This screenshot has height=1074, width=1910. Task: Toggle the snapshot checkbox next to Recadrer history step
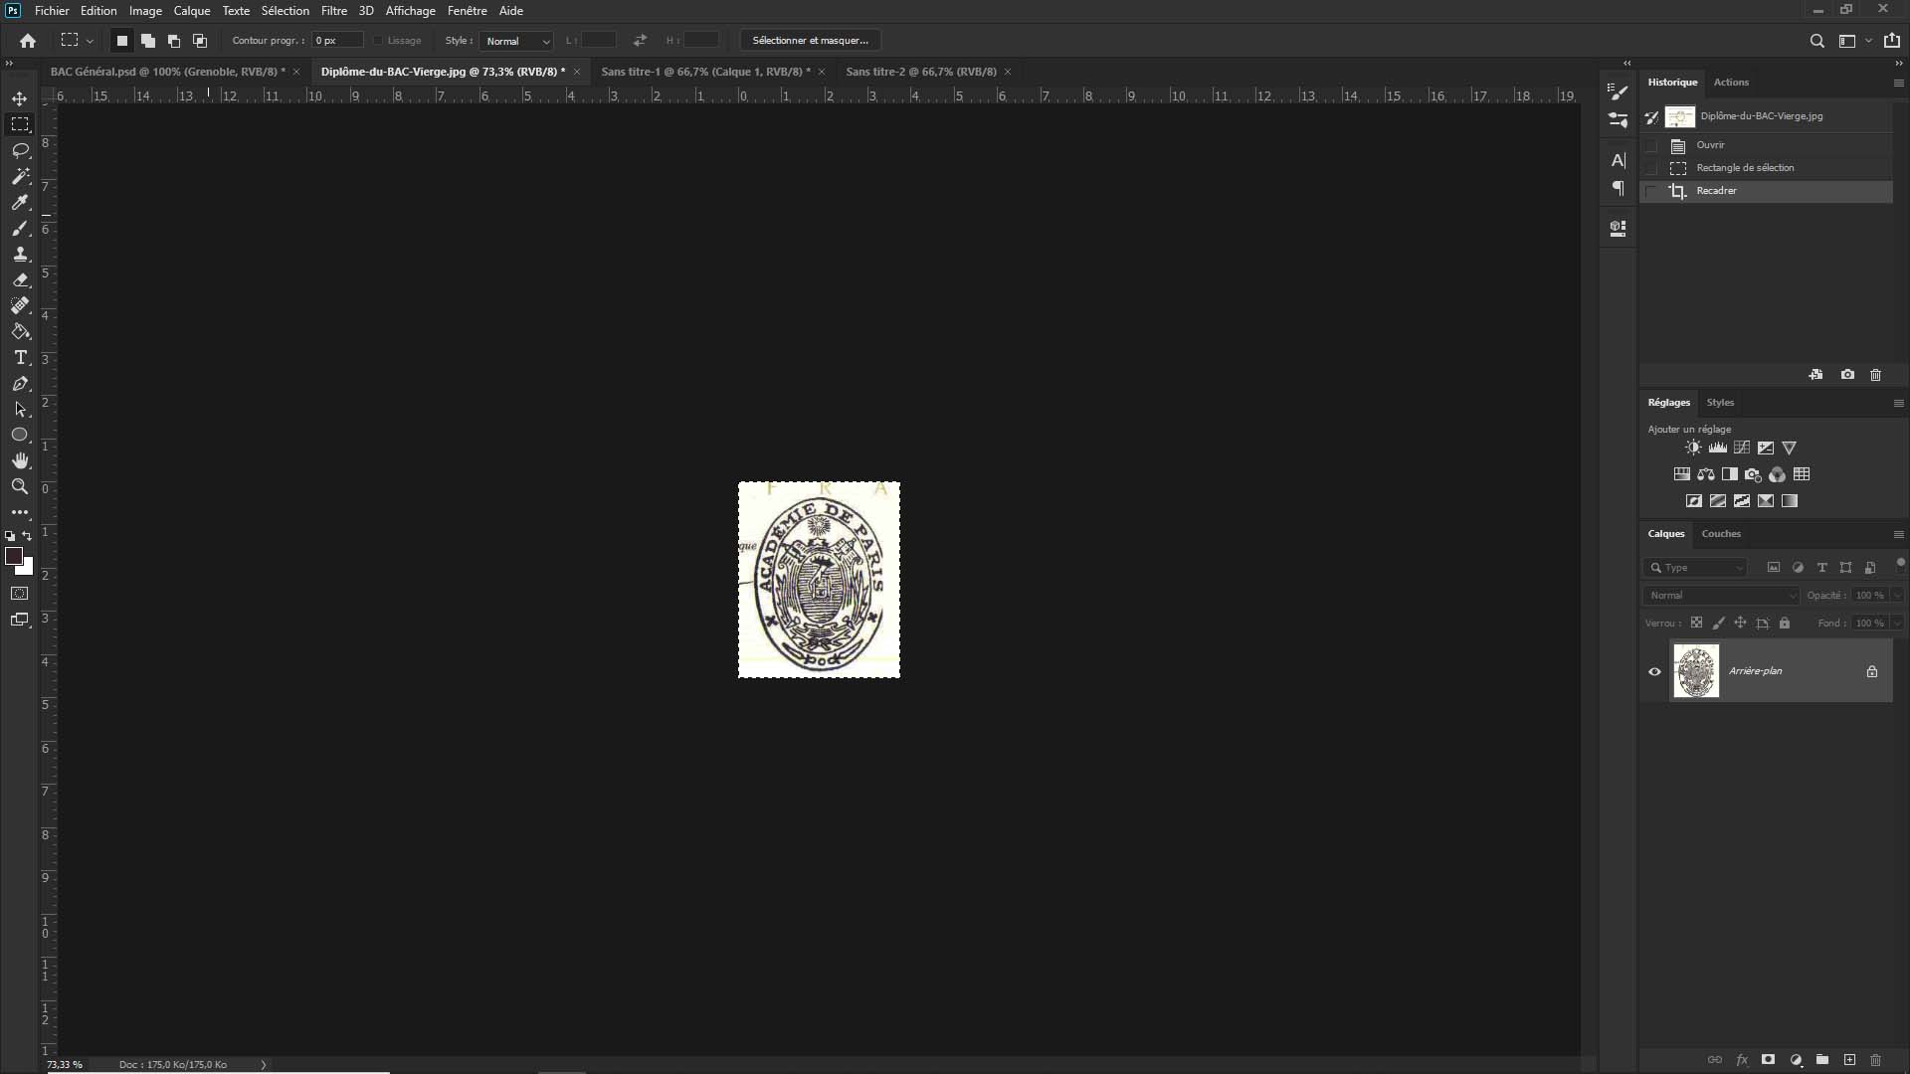[1651, 191]
